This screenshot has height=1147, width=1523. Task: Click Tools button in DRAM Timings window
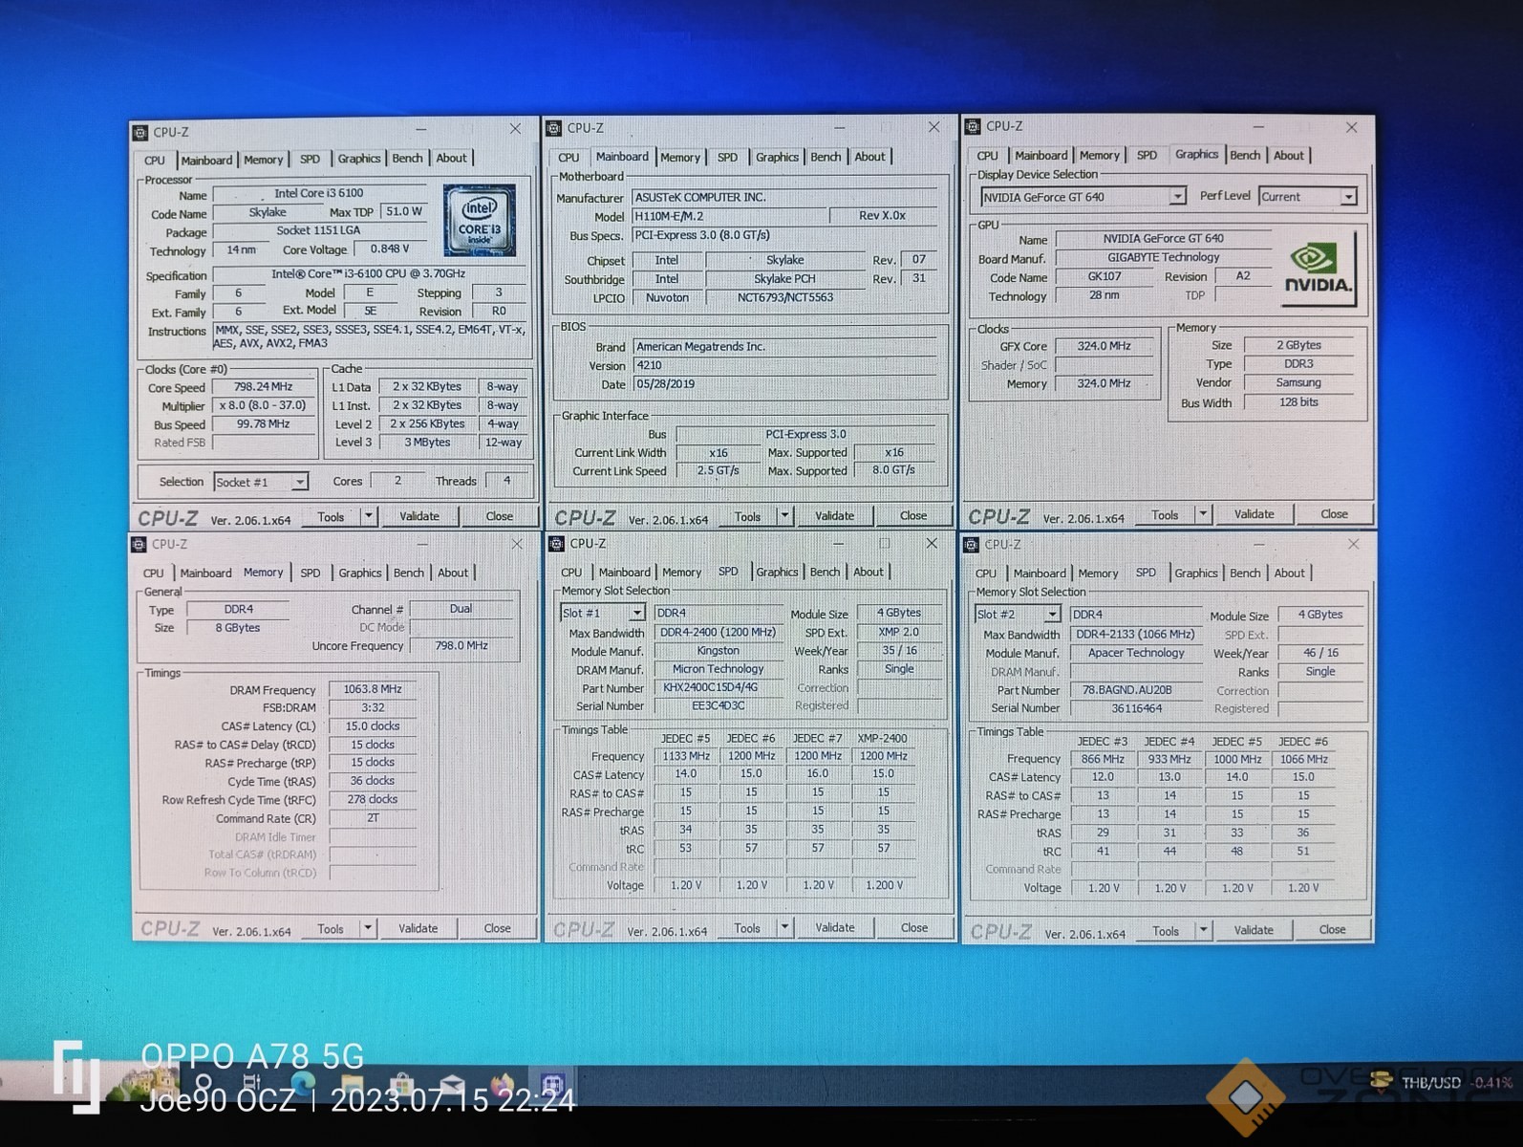coord(331,929)
